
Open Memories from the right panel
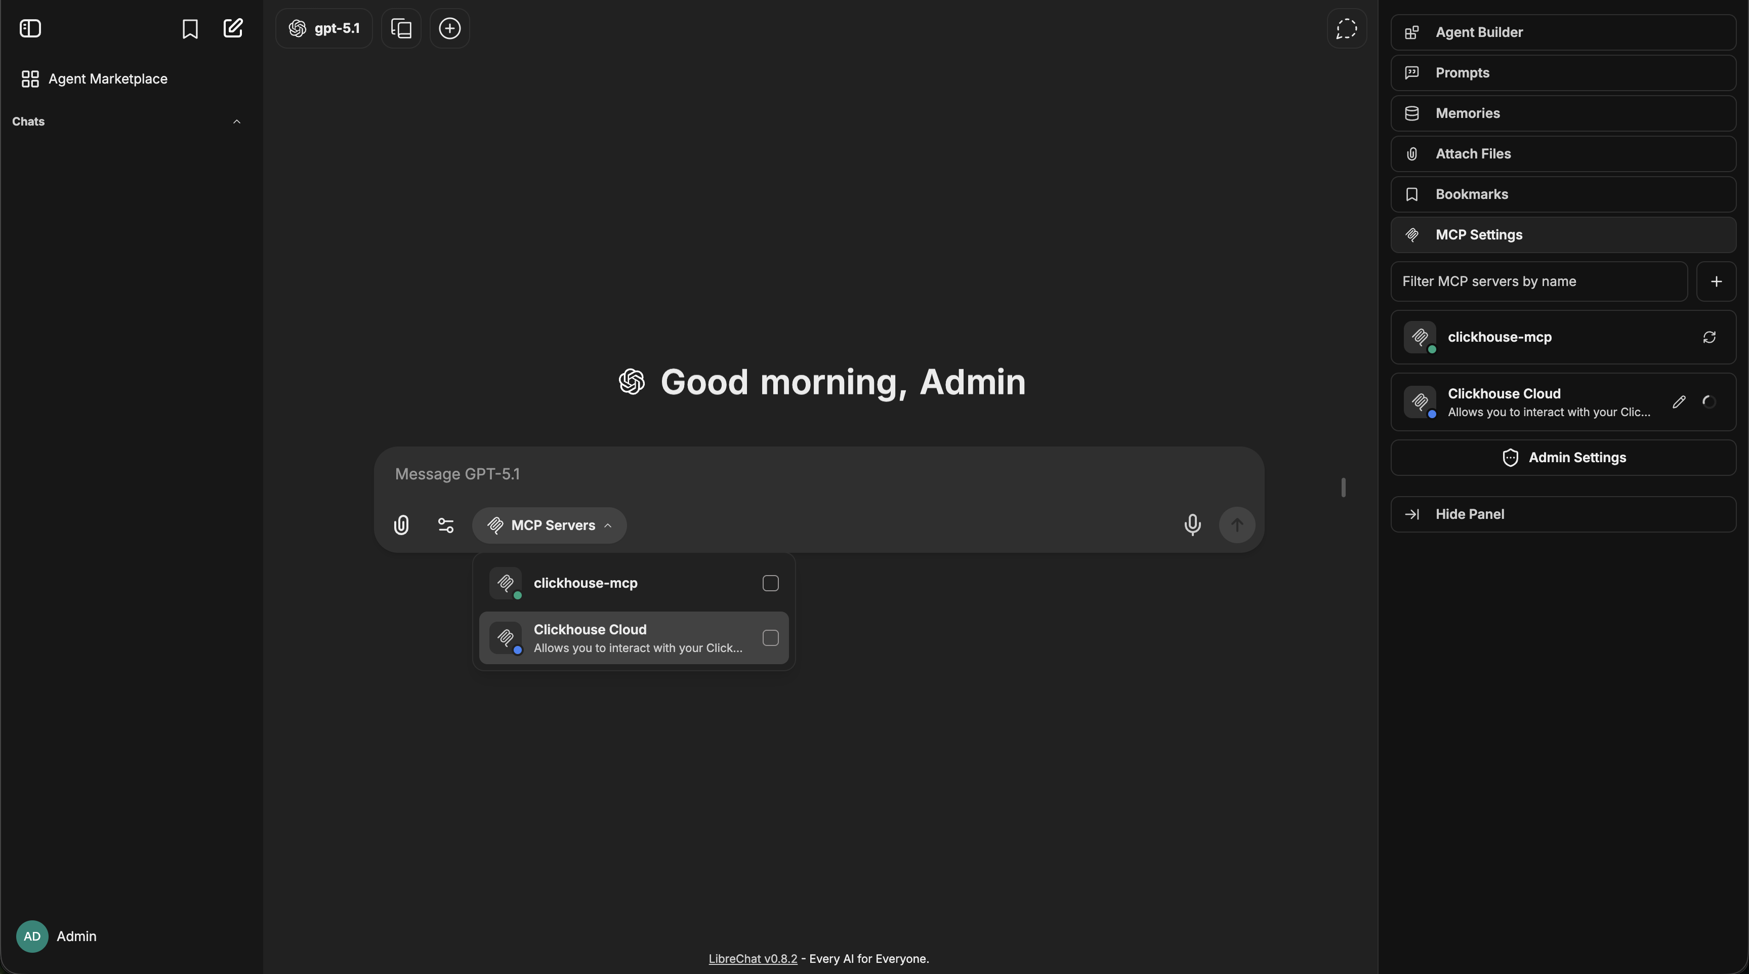(1563, 113)
